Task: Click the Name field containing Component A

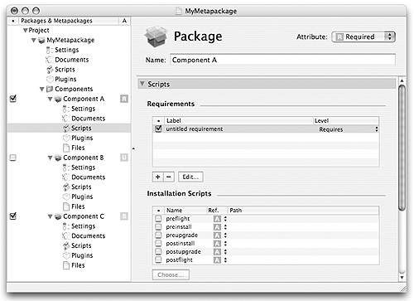Action: pyautogui.click(x=282, y=60)
